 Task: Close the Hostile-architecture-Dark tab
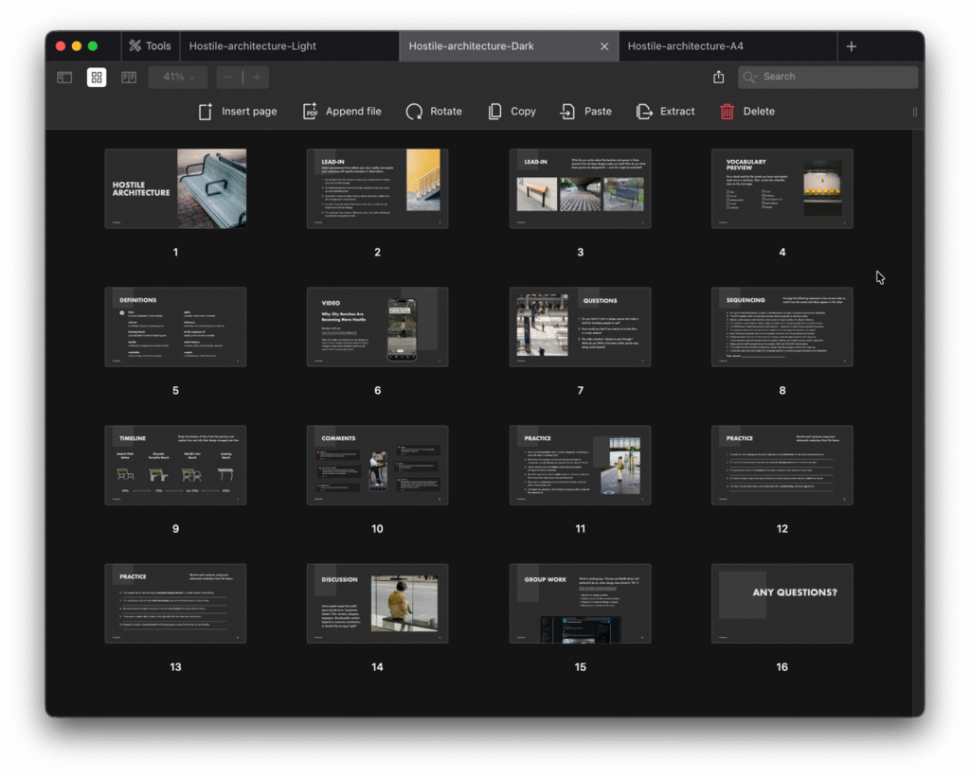pos(604,46)
